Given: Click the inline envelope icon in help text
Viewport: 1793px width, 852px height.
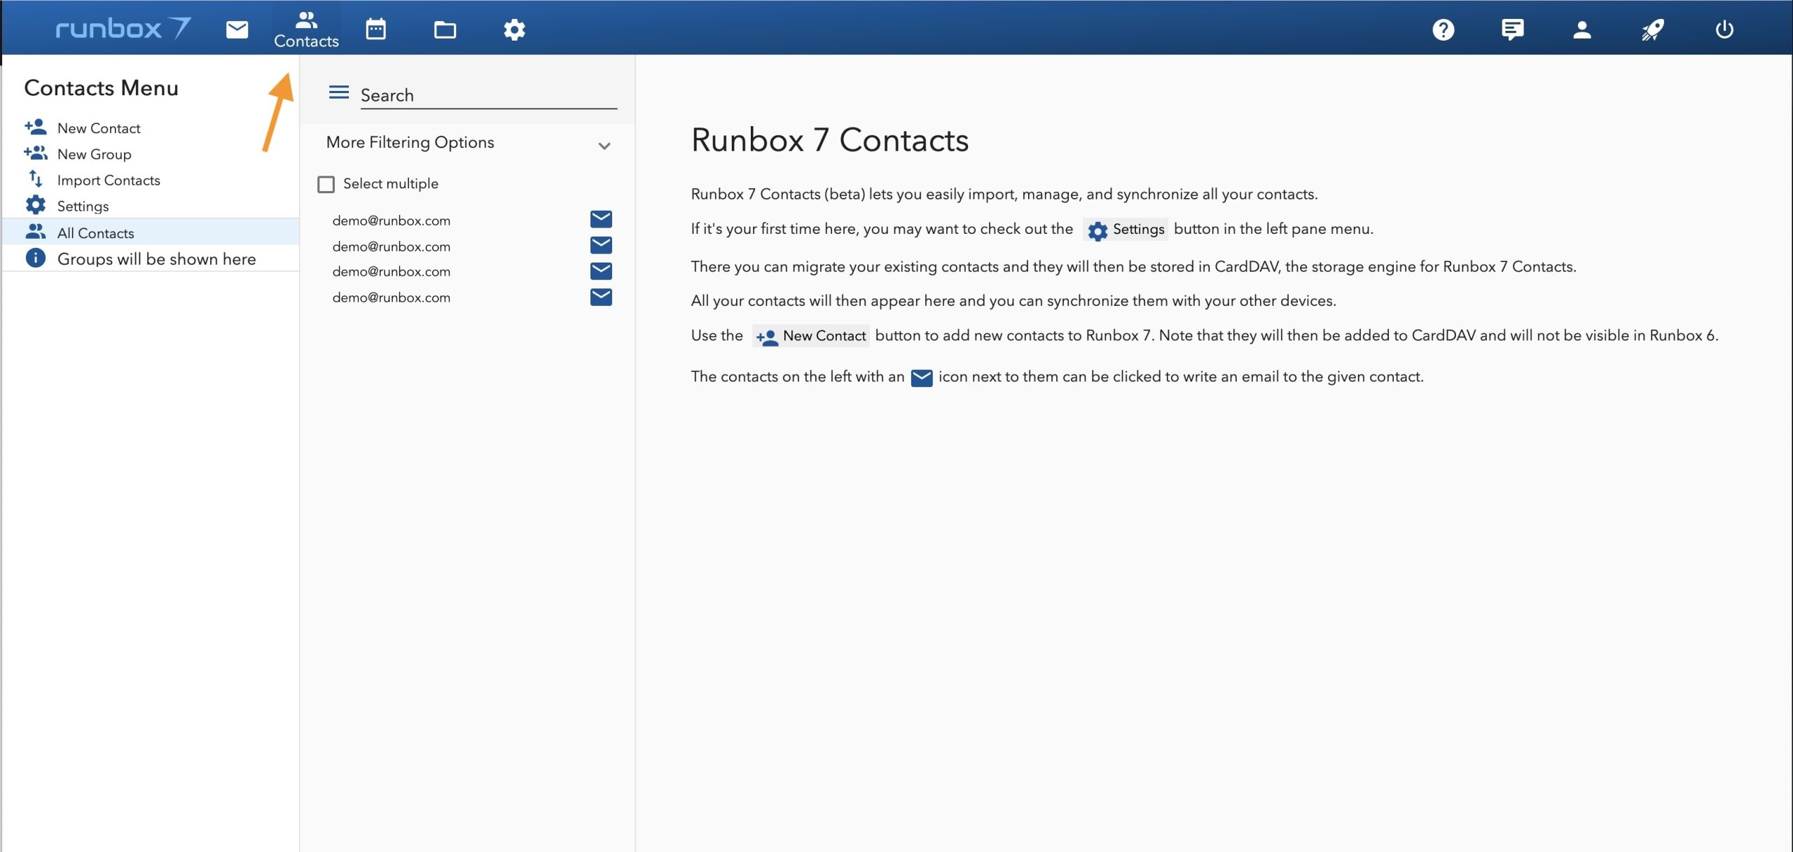Looking at the screenshot, I should click(x=922, y=378).
